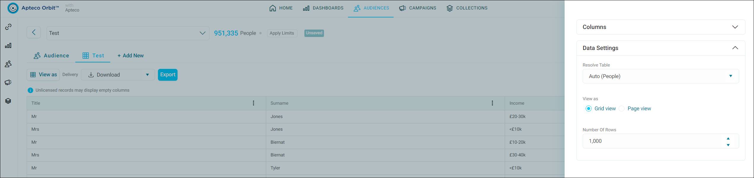Open the COLLECTIONS menu
This screenshot has height=178, width=754.
tap(467, 8)
